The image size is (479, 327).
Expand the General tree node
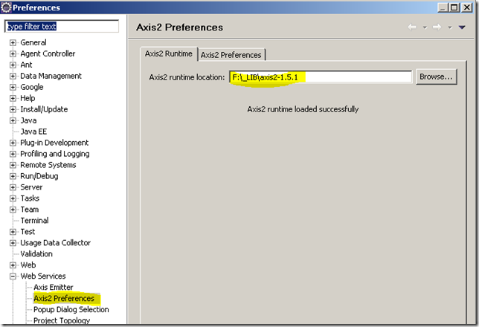13,43
